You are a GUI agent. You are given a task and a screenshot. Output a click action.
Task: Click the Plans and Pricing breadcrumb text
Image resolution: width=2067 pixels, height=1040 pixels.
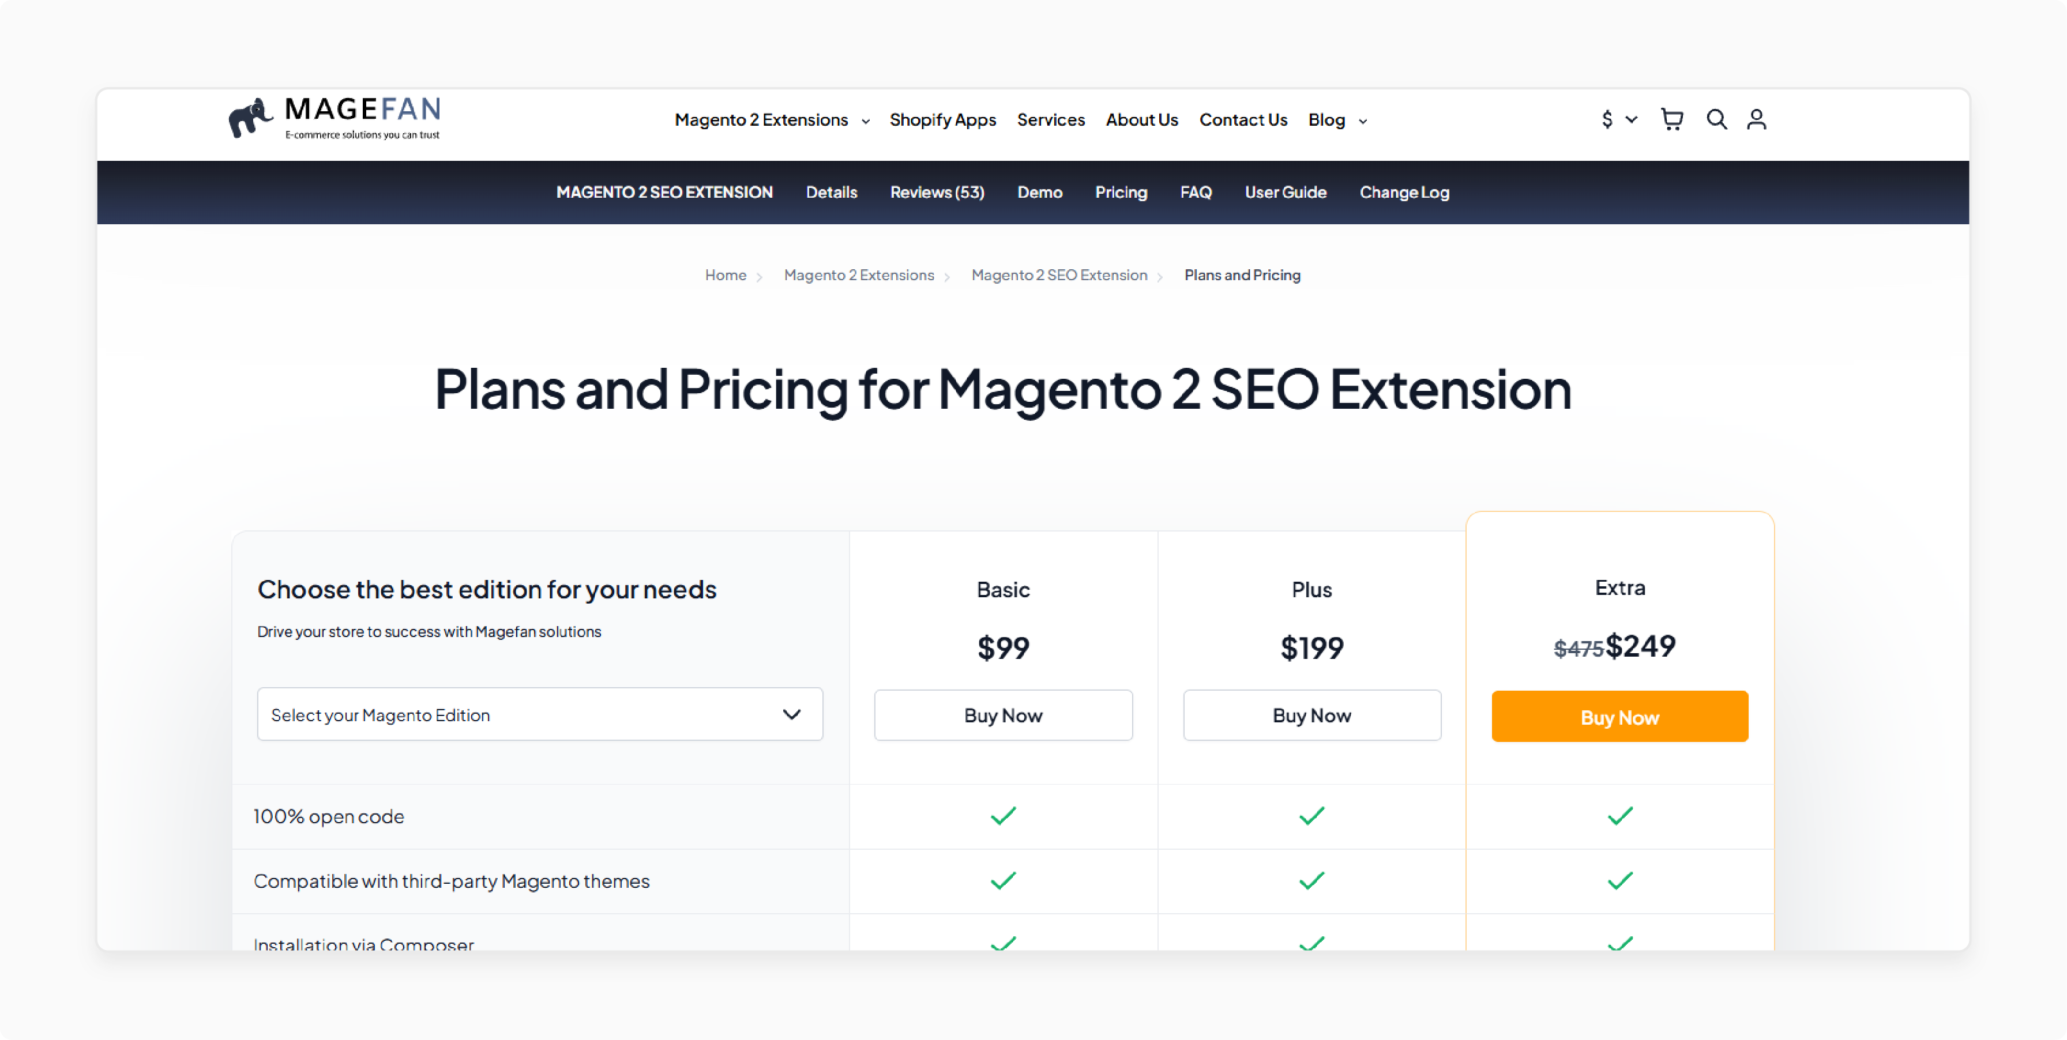click(1242, 275)
